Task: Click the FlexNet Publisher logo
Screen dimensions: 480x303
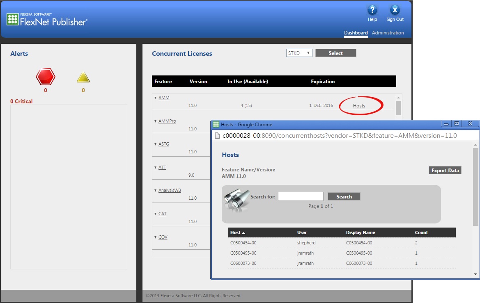Action: [x=47, y=20]
